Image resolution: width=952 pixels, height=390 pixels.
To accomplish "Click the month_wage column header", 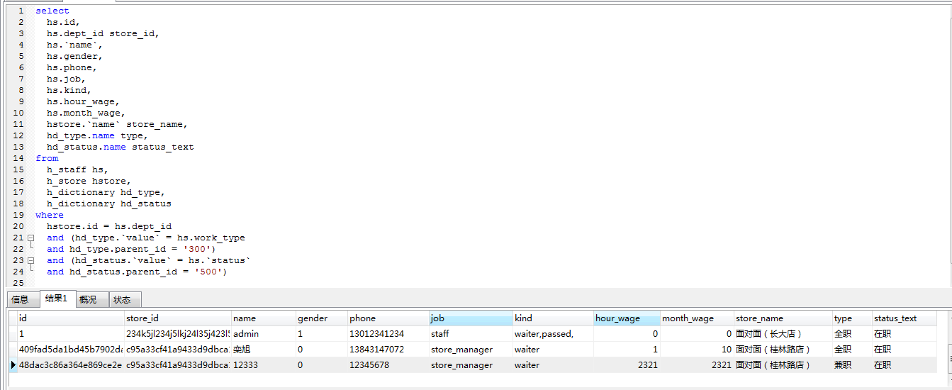I will pyautogui.click(x=698, y=318).
